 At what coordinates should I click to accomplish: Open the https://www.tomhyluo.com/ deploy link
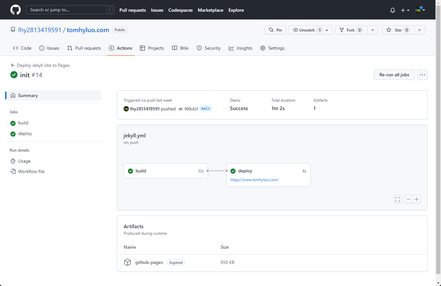point(254,180)
